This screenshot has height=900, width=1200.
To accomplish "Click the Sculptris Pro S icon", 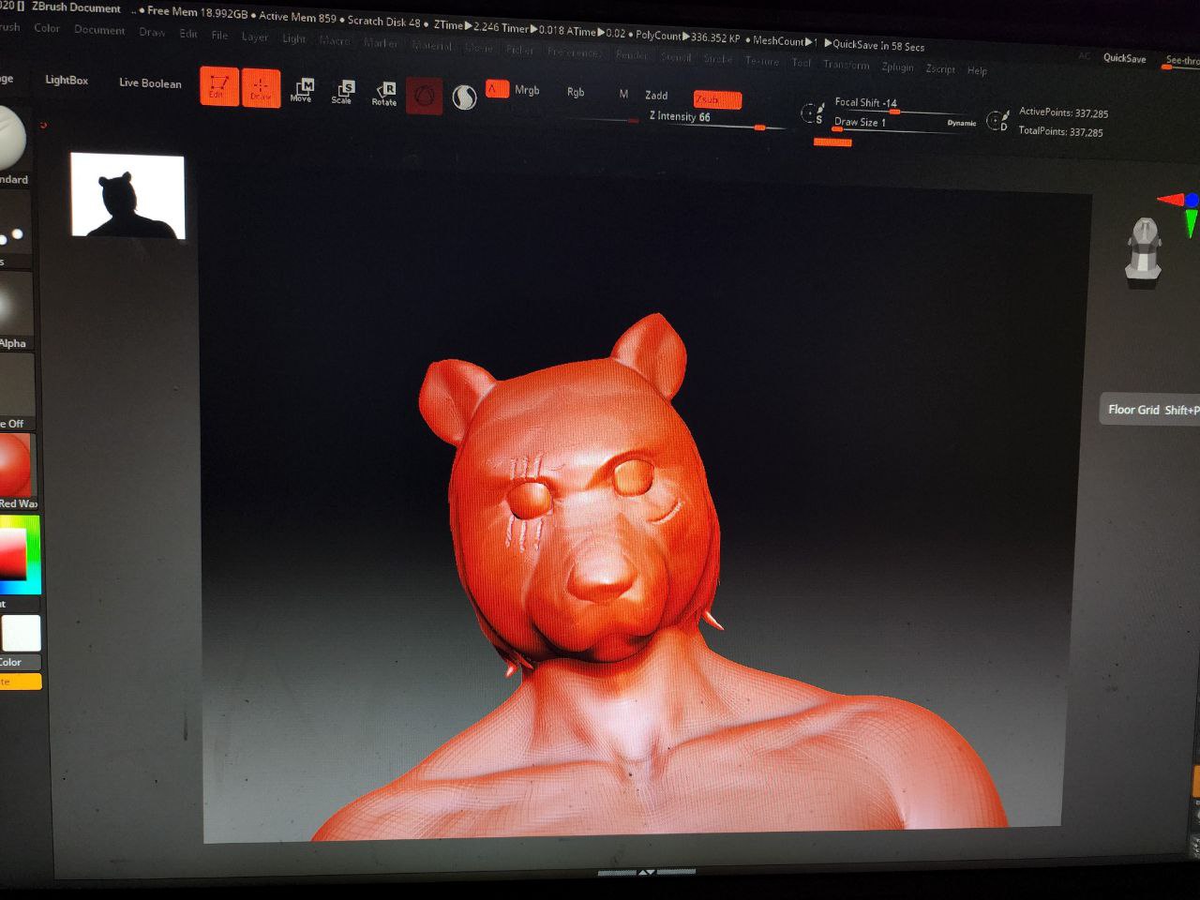I will 464,97.
